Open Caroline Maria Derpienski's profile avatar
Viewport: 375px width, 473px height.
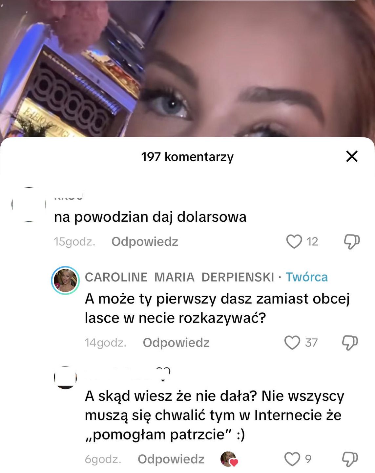tap(65, 280)
